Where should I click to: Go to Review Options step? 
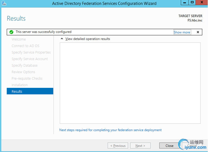pos(23,72)
